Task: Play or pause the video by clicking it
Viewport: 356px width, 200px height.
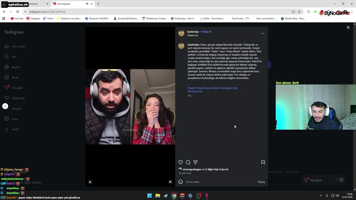Action: [x=130, y=107]
